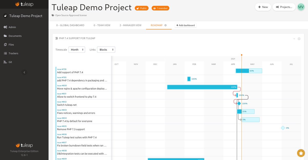Click the small 100% bar for issue #765

[189, 79]
